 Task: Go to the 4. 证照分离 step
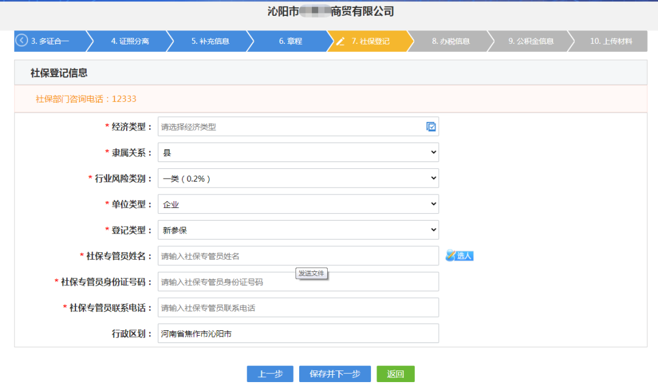click(x=129, y=41)
